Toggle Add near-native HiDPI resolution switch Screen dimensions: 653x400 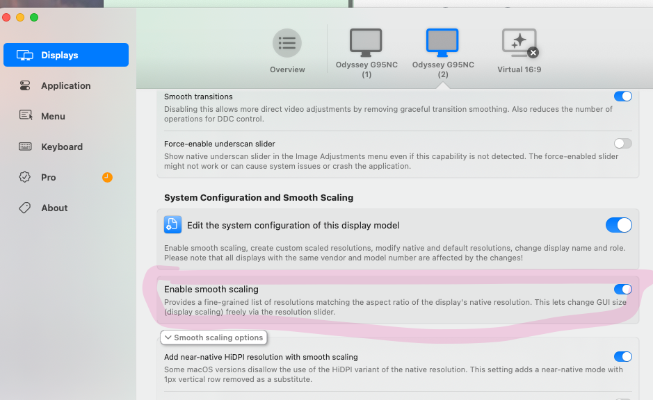[x=622, y=356]
